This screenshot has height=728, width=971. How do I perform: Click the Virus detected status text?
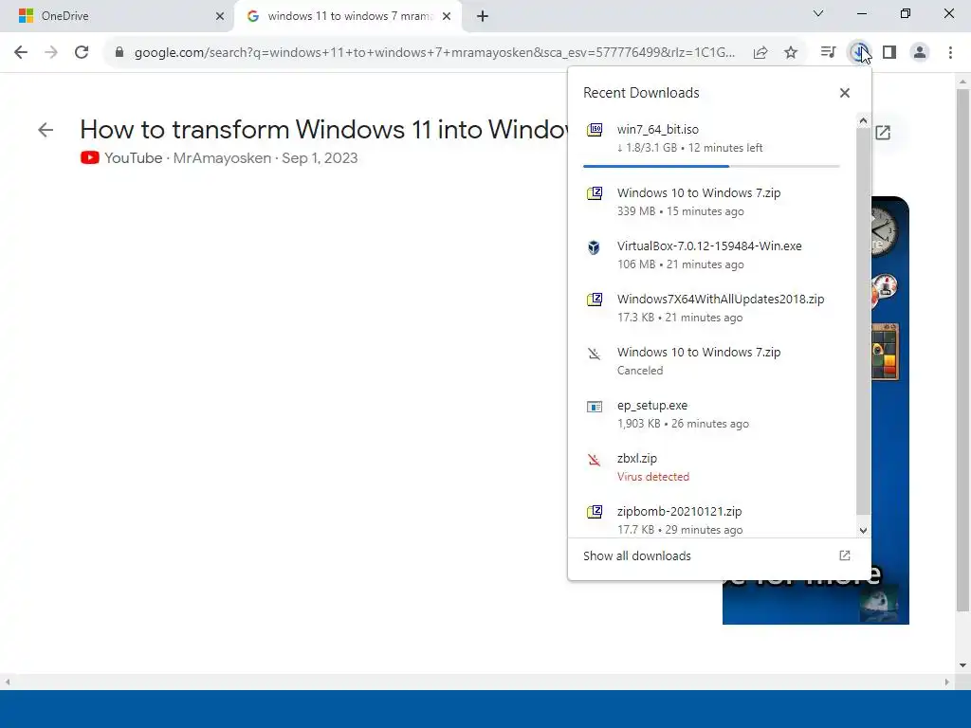tap(652, 477)
